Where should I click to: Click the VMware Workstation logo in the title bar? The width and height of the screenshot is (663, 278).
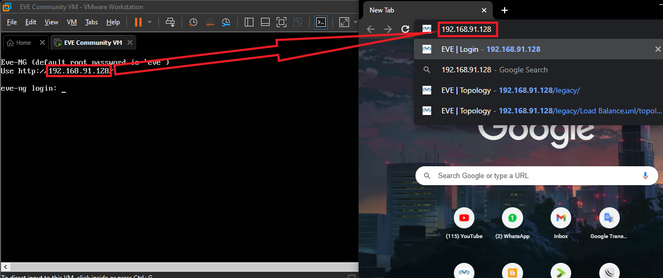pyautogui.click(x=8, y=7)
